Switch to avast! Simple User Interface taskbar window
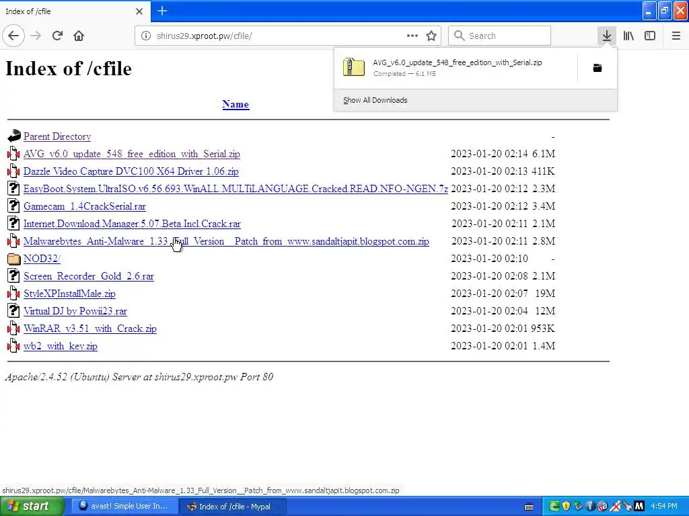The width and height of the screenshot is (689, 516). [x=124, y=507]
